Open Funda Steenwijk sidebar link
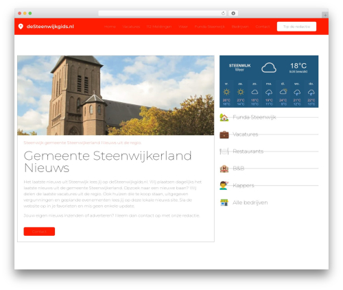The width and height of the screenshot is (343, 290). tap(255, 117)
